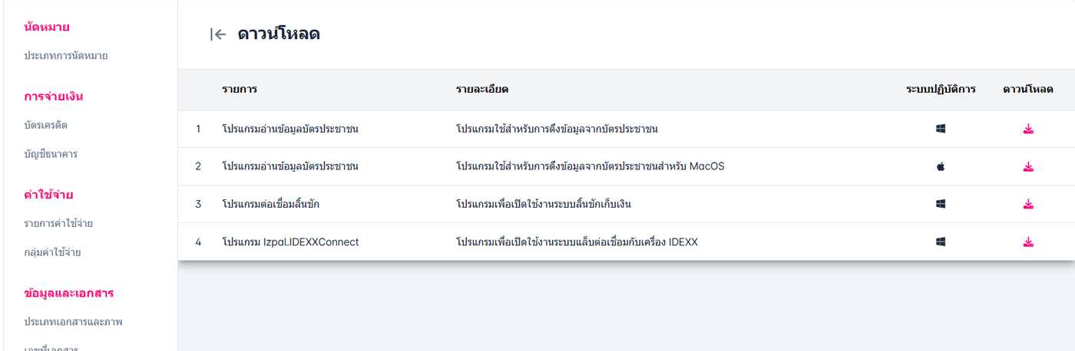The height and width of the screenshot is (351, 1075).
Task: Download the Windows ID card reader program
Action: click(1028, 129)
